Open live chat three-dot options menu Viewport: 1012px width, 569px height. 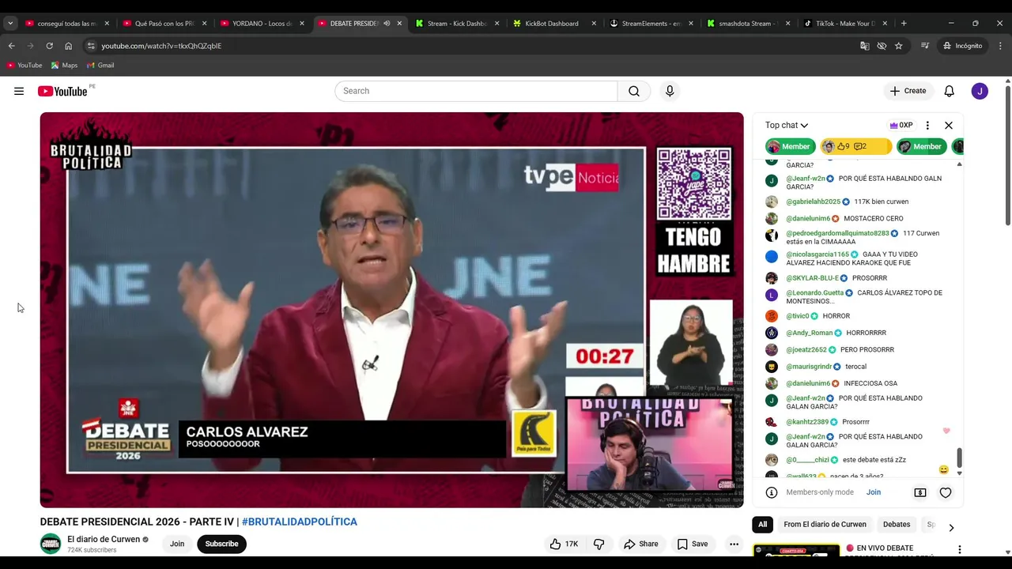927,125
